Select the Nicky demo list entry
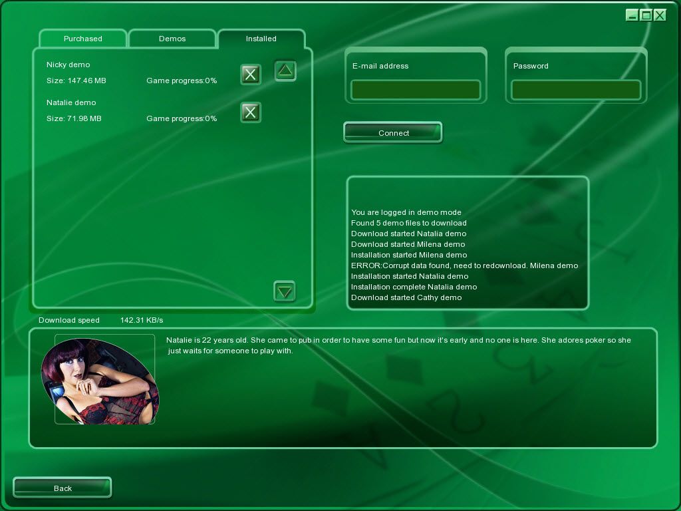 pos(68,65)
